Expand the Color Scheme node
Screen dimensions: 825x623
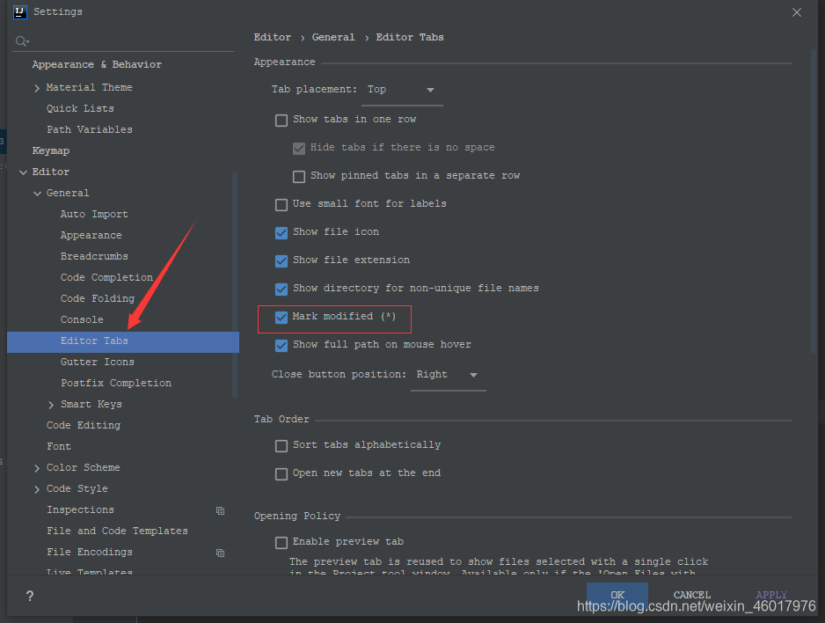click(37, 468)
